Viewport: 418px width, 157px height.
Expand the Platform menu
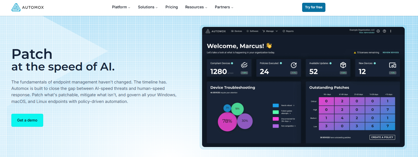[x=121, y=7]
